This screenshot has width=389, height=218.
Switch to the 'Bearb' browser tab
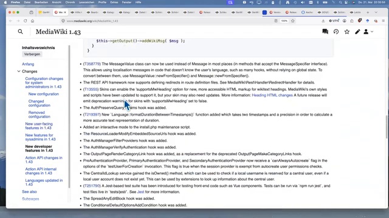click(92, 12)
